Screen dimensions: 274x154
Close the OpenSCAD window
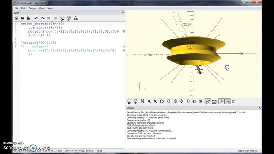coord(257,2)
